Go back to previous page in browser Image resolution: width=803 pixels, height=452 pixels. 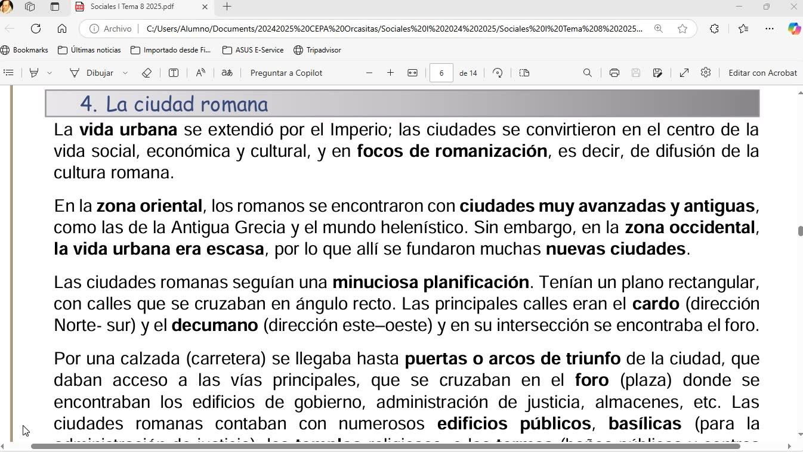pyautogui.click(x=10, y=29)
